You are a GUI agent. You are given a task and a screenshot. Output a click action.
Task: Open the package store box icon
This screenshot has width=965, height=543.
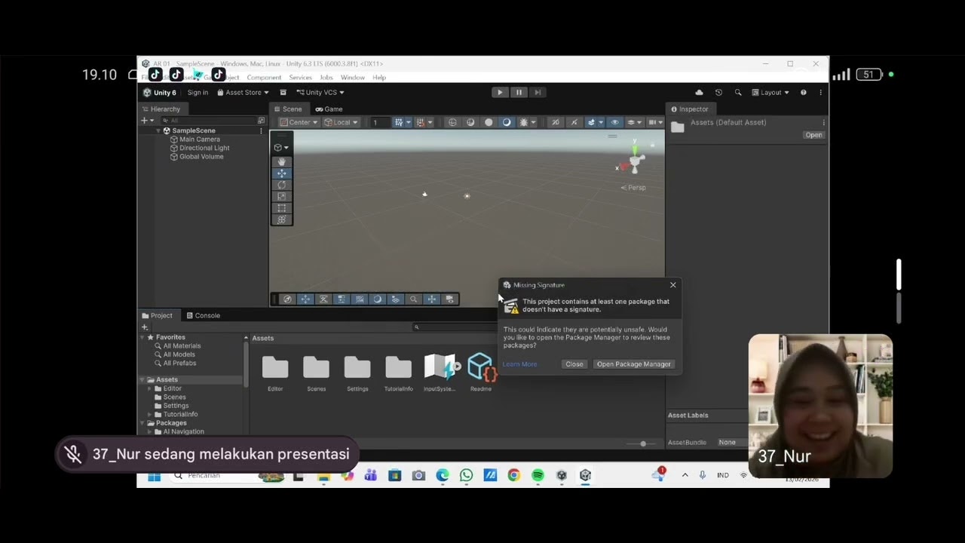pos(283,92)
